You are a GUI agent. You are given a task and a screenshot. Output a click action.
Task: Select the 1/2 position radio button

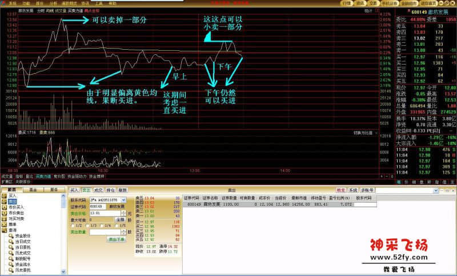72,225
